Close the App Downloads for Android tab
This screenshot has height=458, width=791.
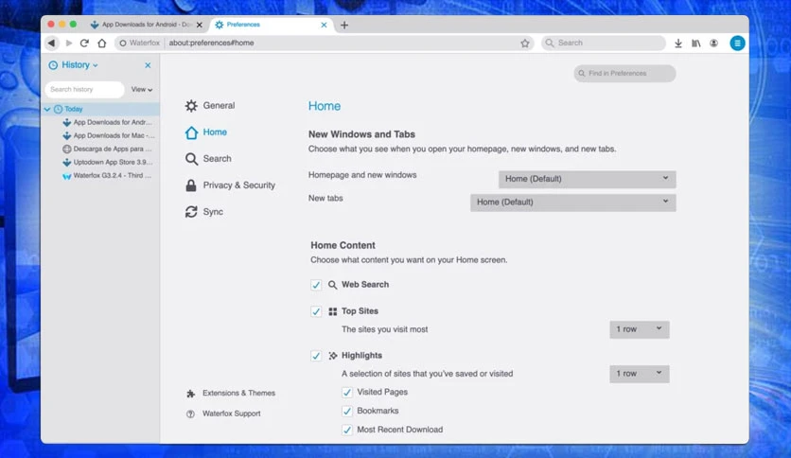pyautogui.click(x=200, y=25)
